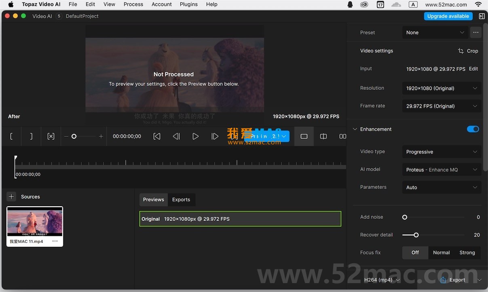The width and height of the screenshot is (488, 292).
Task: Switch to split view layout
Action: (323, 136)
